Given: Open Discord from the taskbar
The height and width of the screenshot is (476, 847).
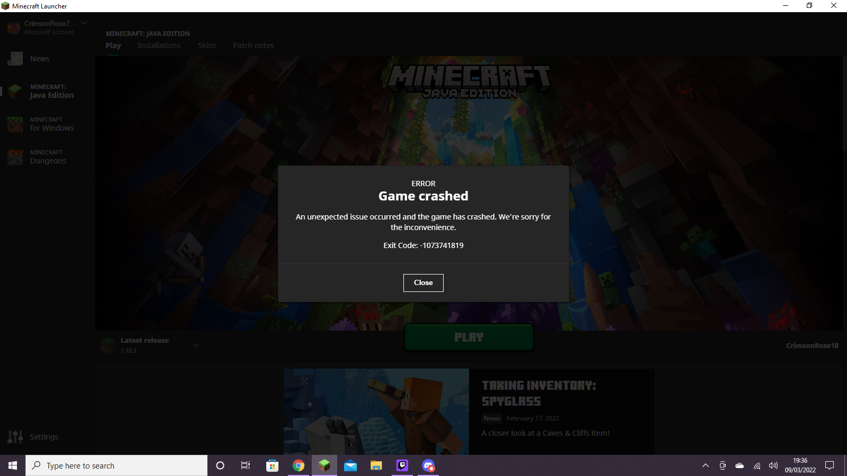Looking at the screenshot, I should coord(428,465).
